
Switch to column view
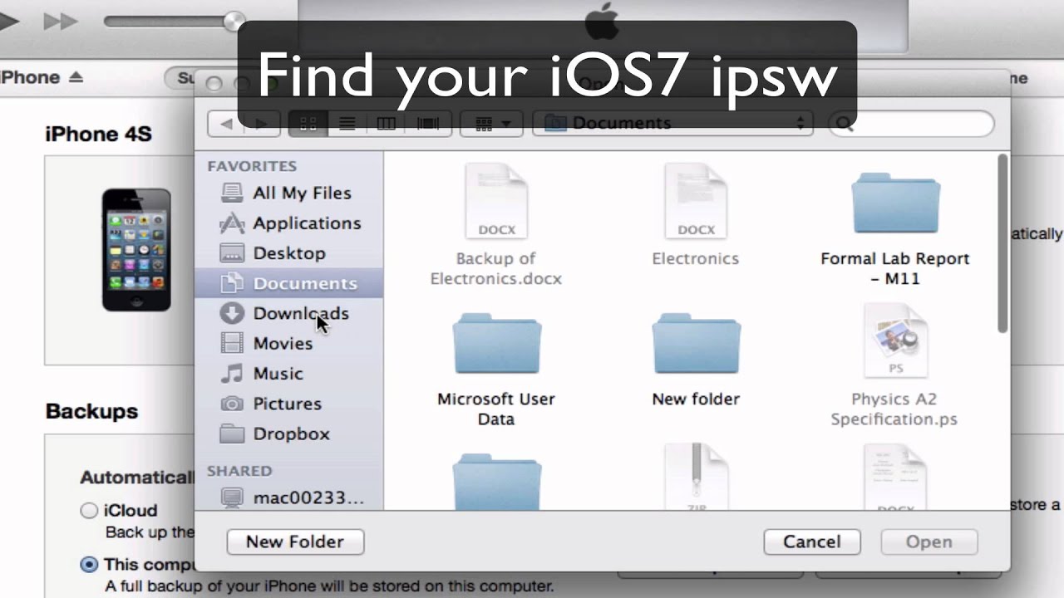click(x=387, y=124)
